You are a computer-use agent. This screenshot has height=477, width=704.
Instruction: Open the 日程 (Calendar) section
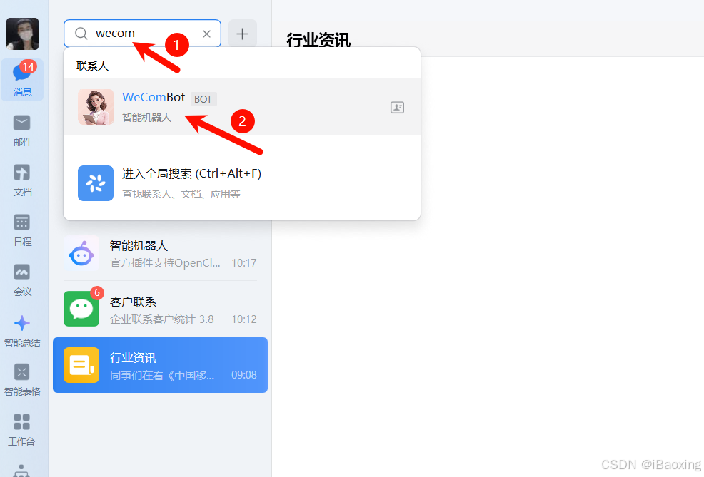click(22, 232)
